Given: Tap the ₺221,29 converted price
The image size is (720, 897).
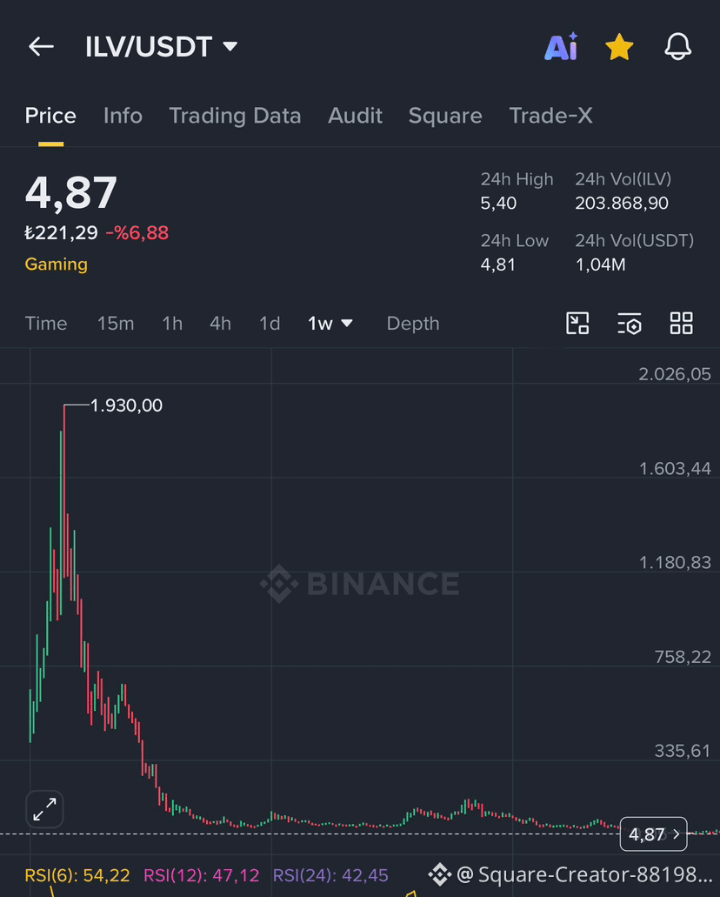Looking at the screenshot, I should [61, 233].
